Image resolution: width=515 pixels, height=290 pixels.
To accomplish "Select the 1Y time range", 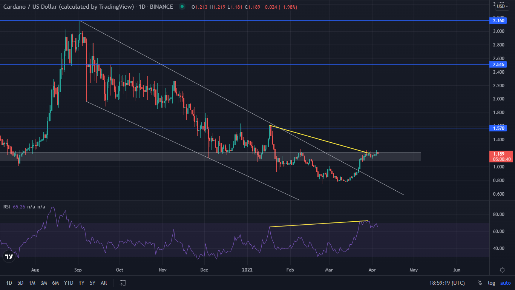I will point(81,283).
